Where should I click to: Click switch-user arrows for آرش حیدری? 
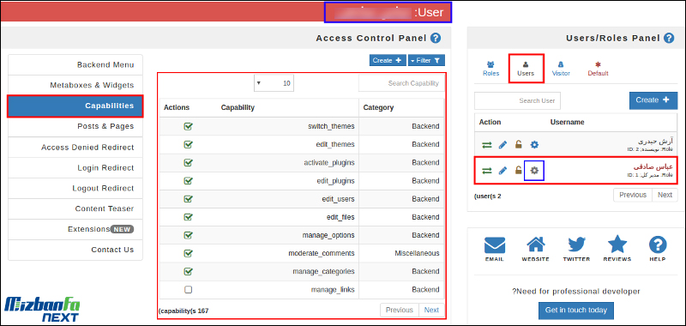point(487,145)
